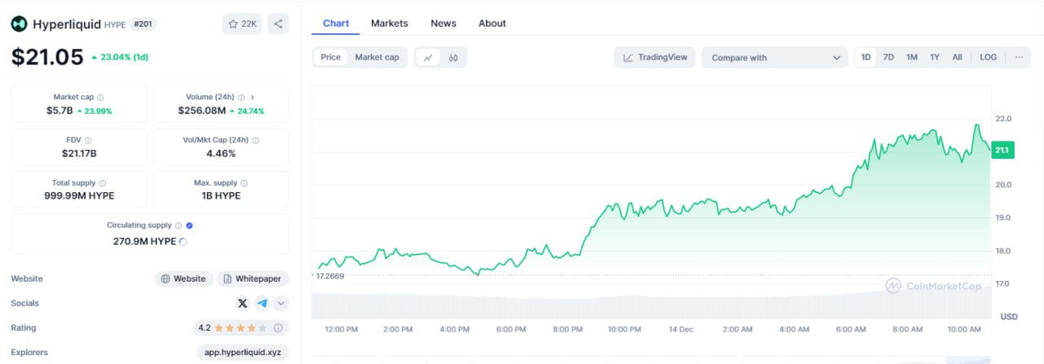This screenshot has height=364, width=1044.
Task: Click the 1B HYPE max supply
Action: pos(221,195)
